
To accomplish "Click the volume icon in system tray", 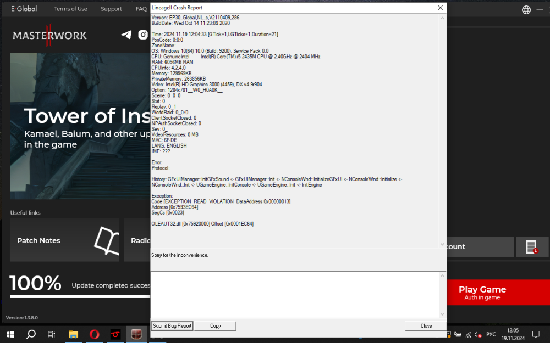I will click(x=477, y=334).
